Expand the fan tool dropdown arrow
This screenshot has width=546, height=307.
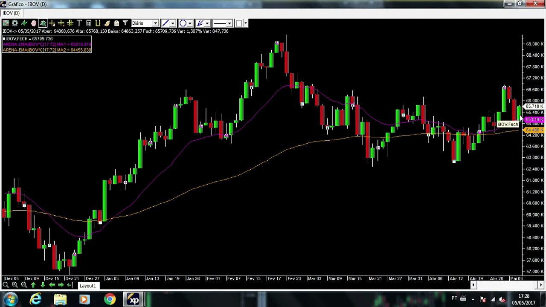[207, 23]
